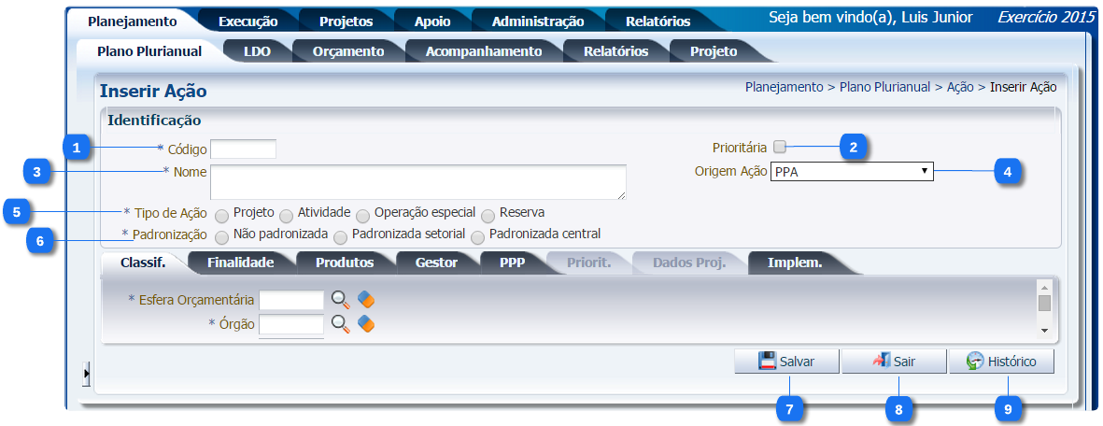
Task: Focus the Nome text area
Action: 417,182
